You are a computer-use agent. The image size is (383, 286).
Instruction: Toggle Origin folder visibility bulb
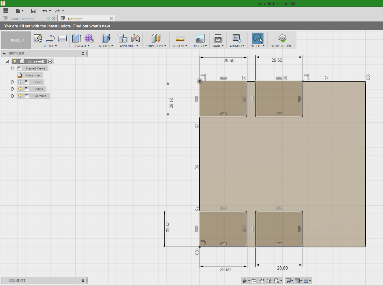click(x=20, y=82)
